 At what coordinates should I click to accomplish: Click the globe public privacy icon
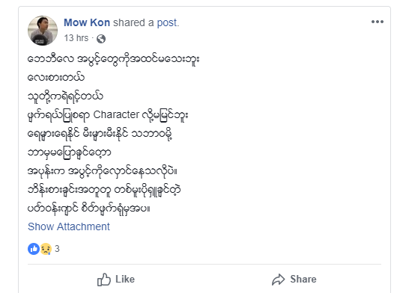point(101,39)
